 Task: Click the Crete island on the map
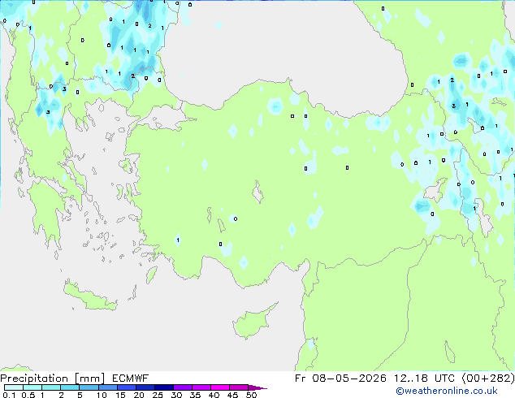90,297
